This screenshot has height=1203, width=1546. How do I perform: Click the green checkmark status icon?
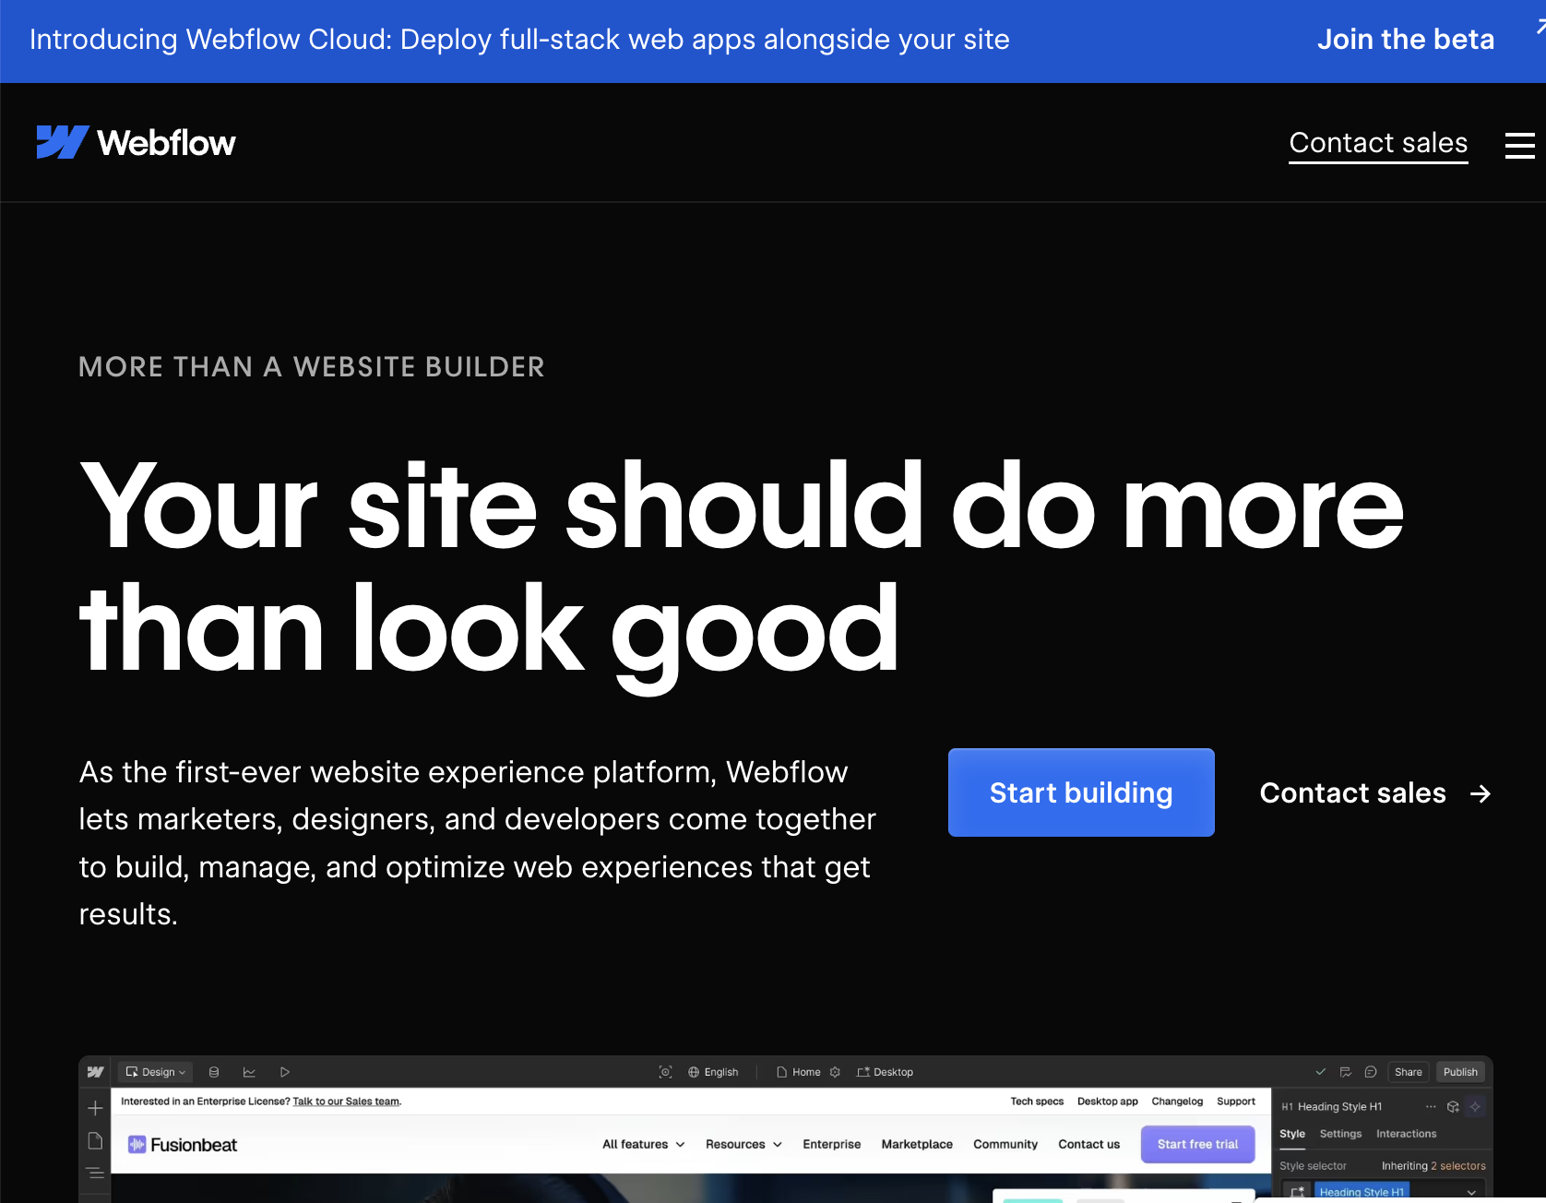(x=1320, y=1072)
